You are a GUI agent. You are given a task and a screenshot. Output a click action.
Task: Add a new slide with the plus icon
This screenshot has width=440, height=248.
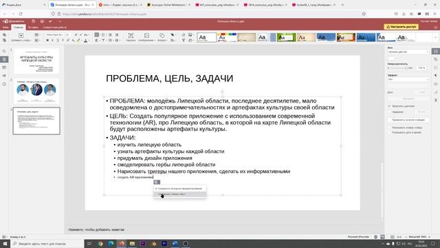(x=21, y=35)
